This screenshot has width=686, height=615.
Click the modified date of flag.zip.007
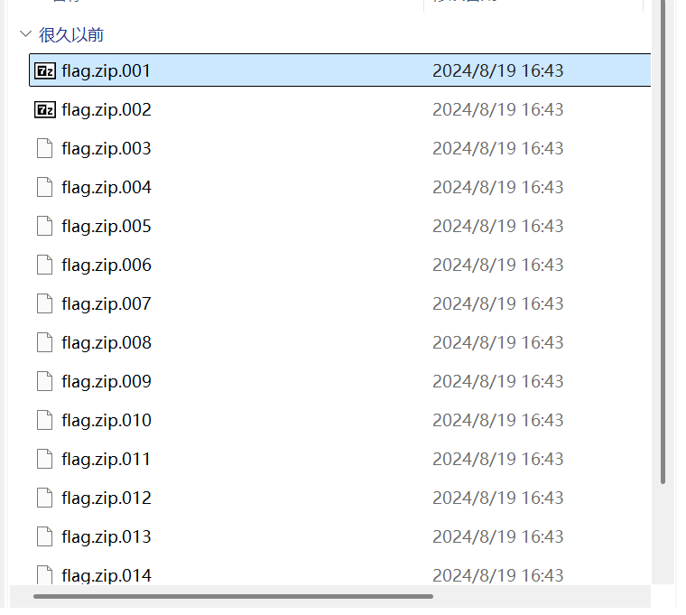point(498,303)
